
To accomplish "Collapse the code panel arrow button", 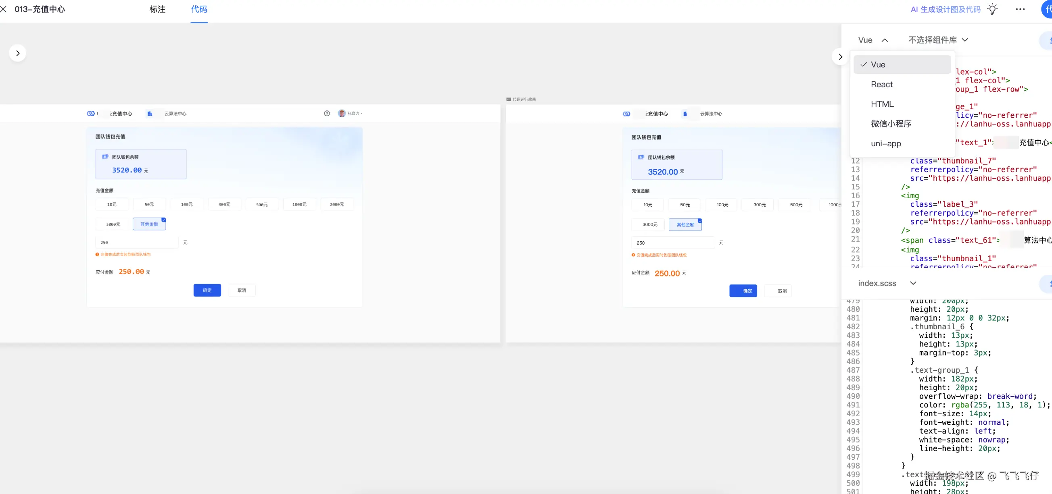I will 840,57.
